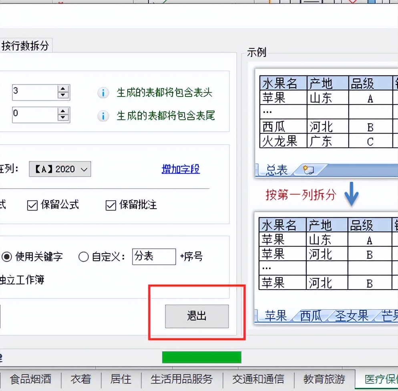The image size is (398, 391).
Task: Select the 自定义 radio option
Action: click(84, 258)
